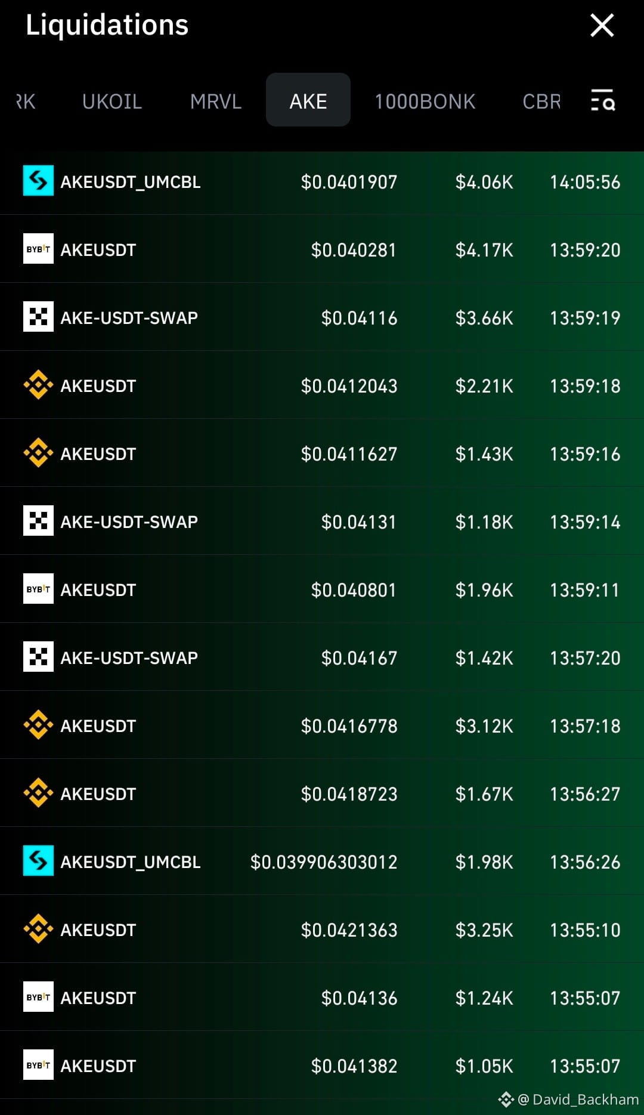The height and width of the screenshot is (1115, 644).
Task: Open AKE-USDT-SWAP entry priced $0.04131
Action: 322,521
